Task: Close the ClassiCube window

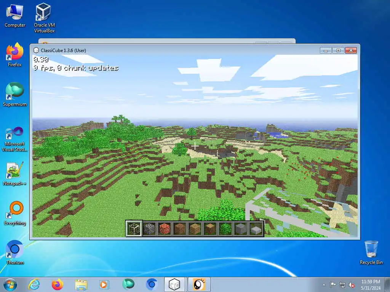Action: click(351, 51)
